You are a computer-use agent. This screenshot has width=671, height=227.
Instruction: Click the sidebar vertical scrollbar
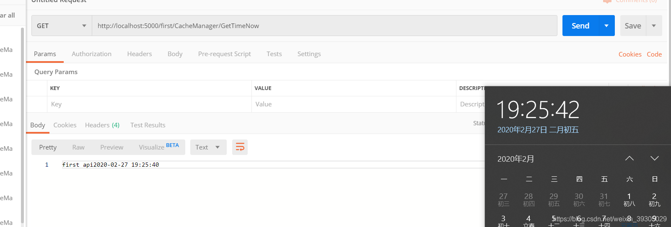tap(22, 126)
